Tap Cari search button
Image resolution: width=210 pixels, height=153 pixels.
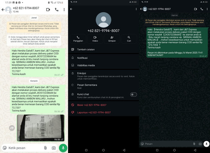pyautogui.click(x=129, y=39)
